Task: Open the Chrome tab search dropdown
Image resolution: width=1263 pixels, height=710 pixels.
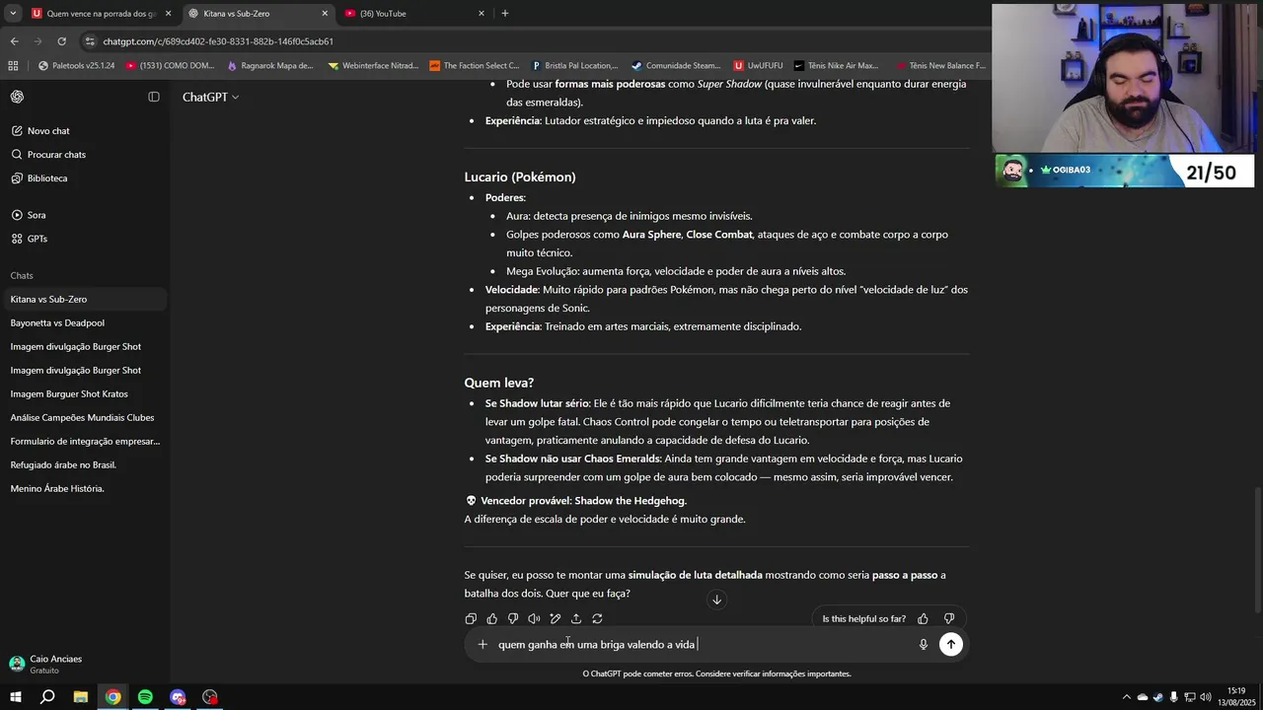Action: click(x=13, y=14)
